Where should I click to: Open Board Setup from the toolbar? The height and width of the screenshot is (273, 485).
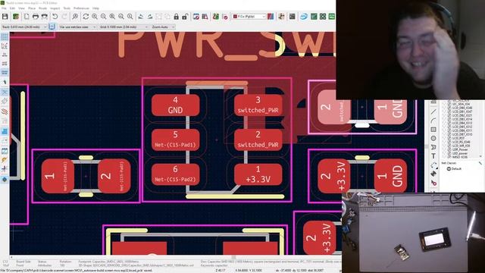point(16,17)
